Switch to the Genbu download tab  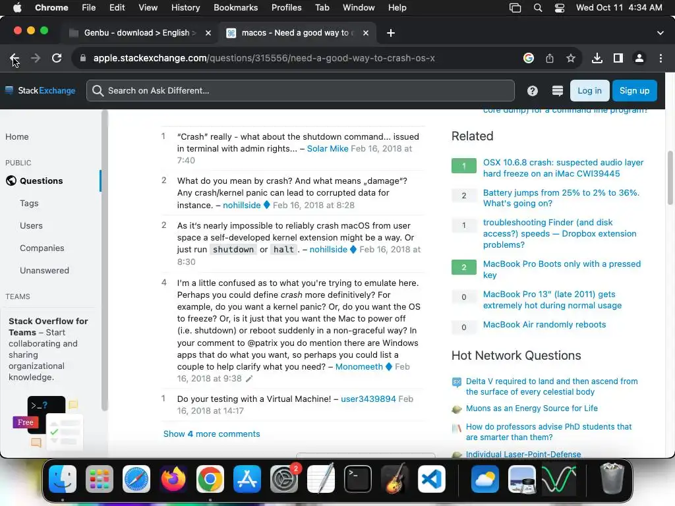[x=139, y=33]
